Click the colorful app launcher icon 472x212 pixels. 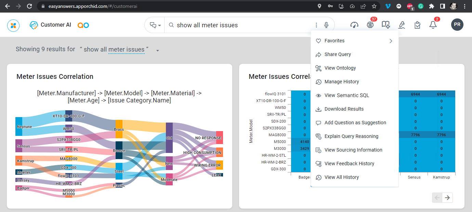click(13, 25)
